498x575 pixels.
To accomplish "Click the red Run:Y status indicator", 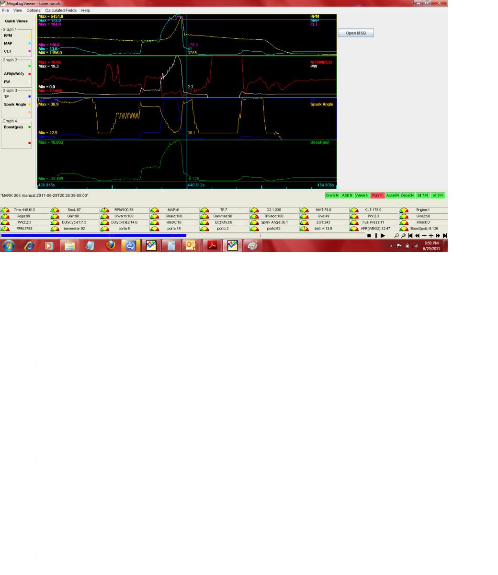I will 377,195.
